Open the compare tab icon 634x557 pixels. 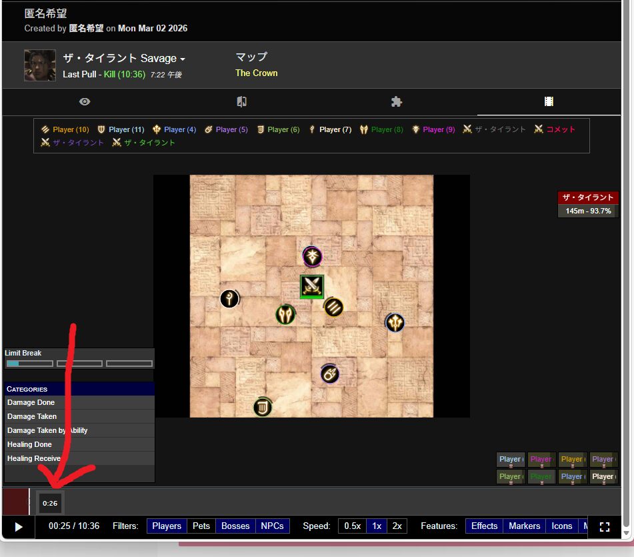pos(241,101)
